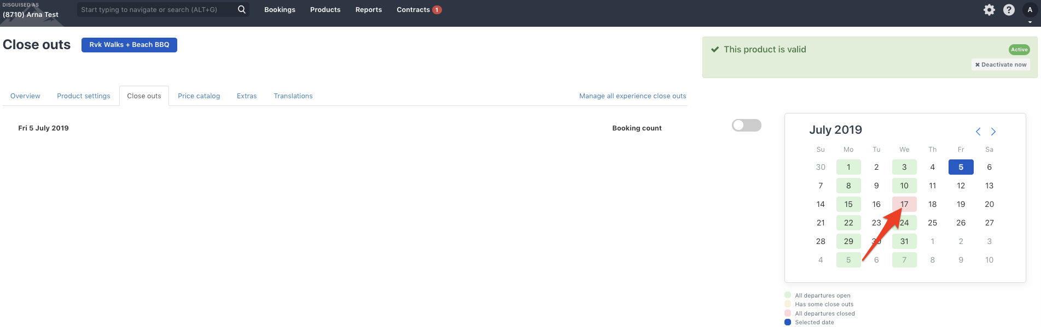Click date 14 in the calendar
The width and height of the screenshot is (1041, 327).
pos(821,204)
